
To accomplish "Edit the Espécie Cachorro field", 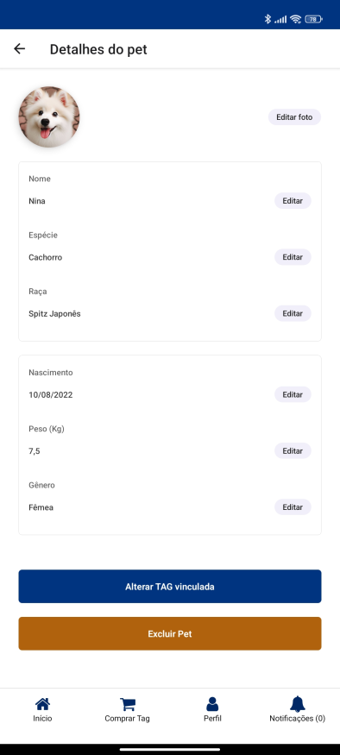I will 293,257.
